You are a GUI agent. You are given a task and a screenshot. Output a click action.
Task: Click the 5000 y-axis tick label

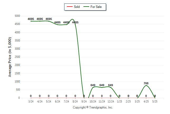[x=17, y=16]
